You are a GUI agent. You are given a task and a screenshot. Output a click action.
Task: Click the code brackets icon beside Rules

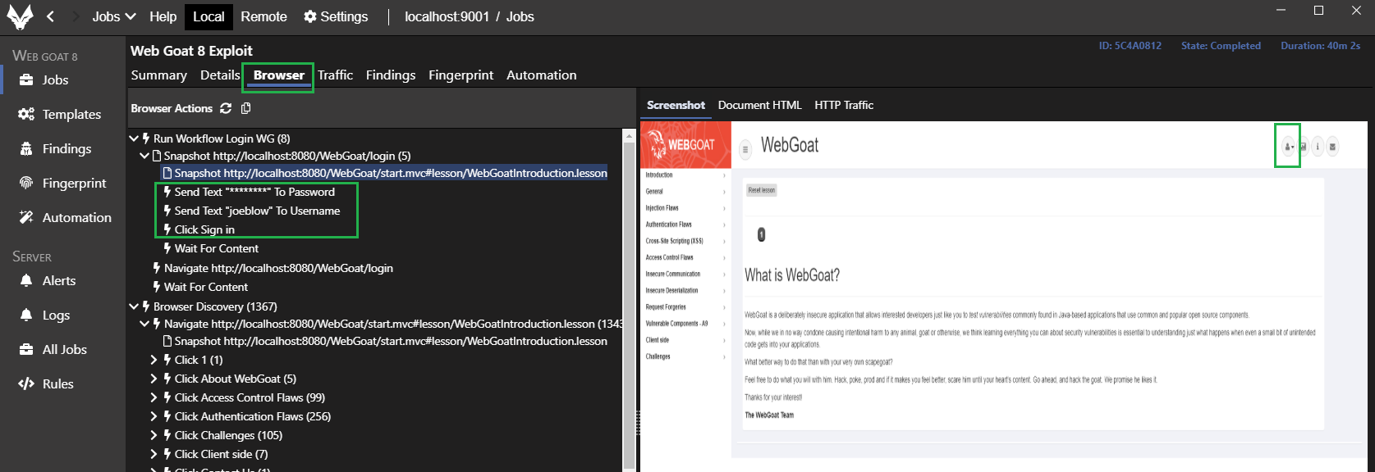[x=26, y=383]
